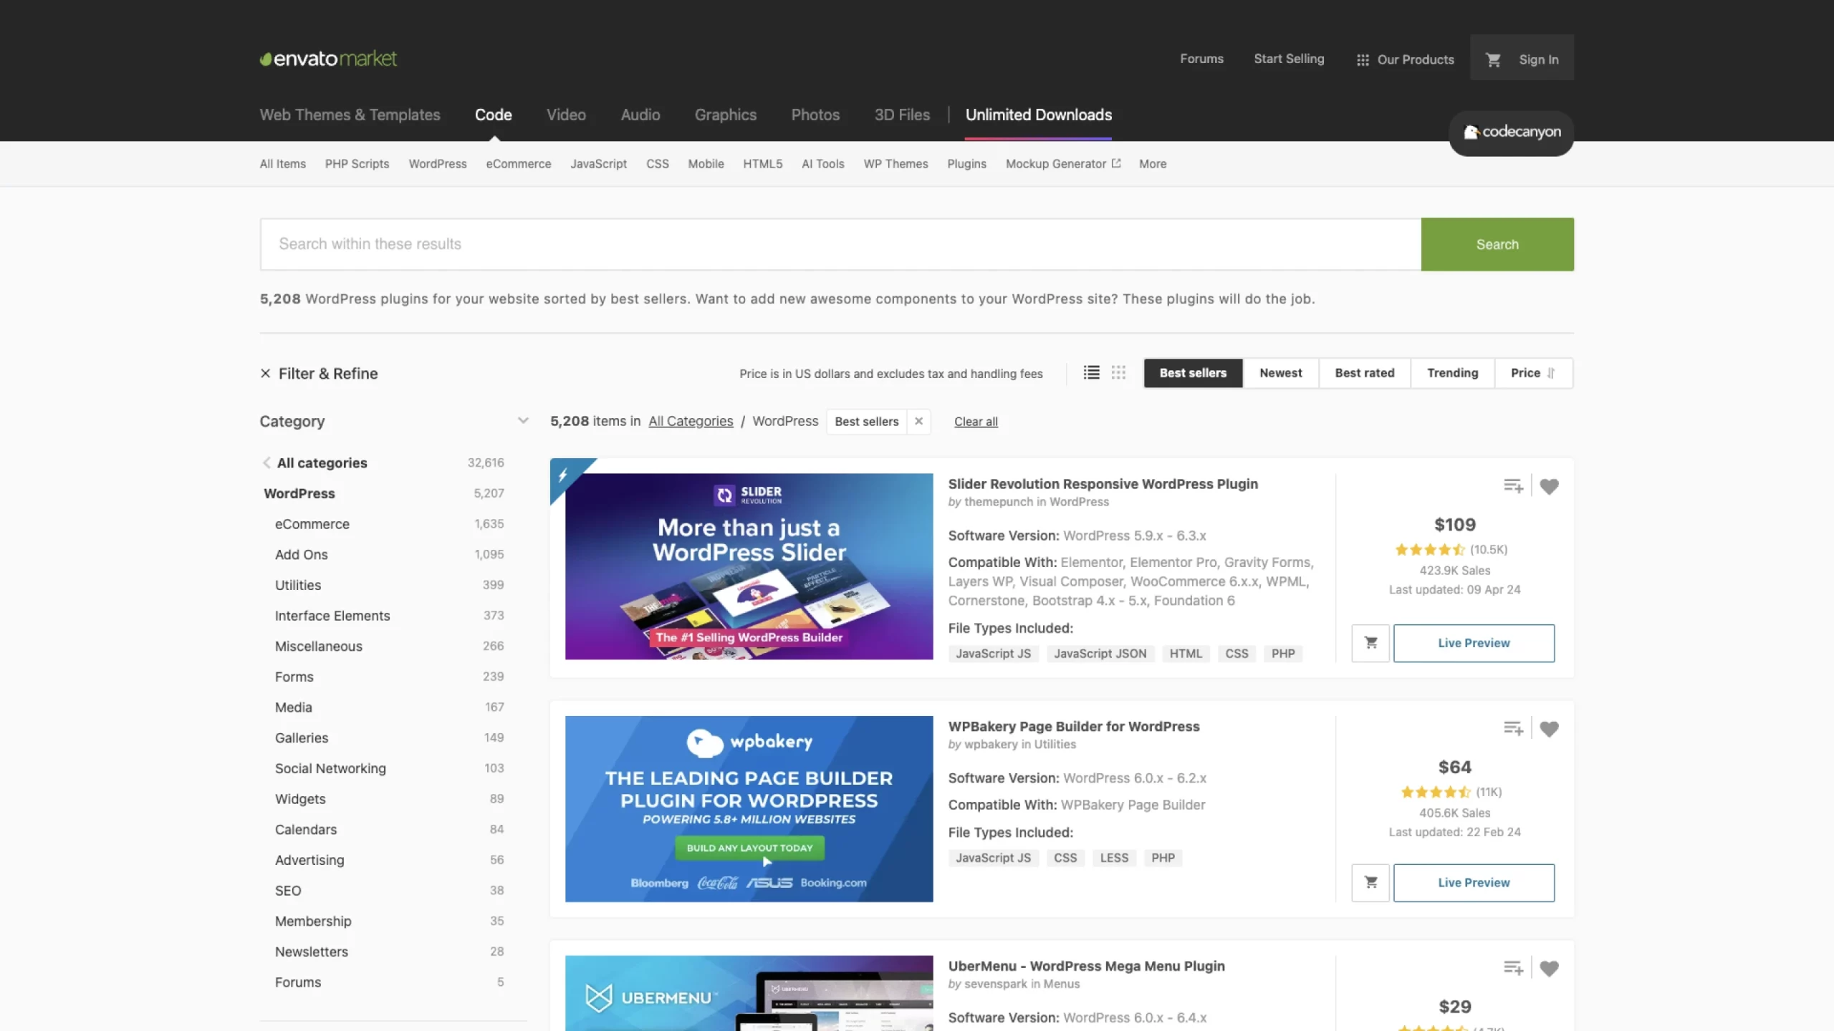Expand the More navigation dropdown

coord(1151,164)
